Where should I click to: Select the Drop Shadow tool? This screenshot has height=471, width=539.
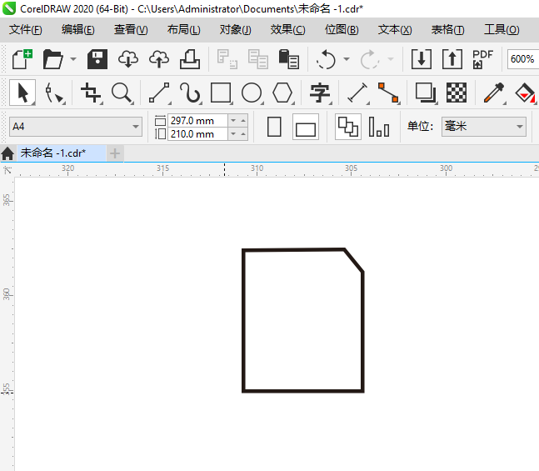[x=426, y=93]
